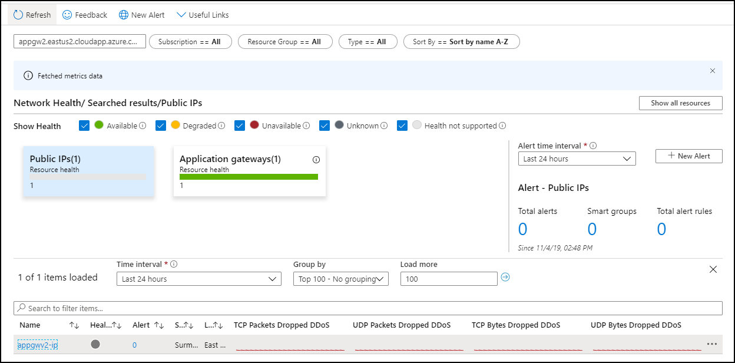
Task: Click the info icon on Application gateways card
Action: (x=316, y=160)
